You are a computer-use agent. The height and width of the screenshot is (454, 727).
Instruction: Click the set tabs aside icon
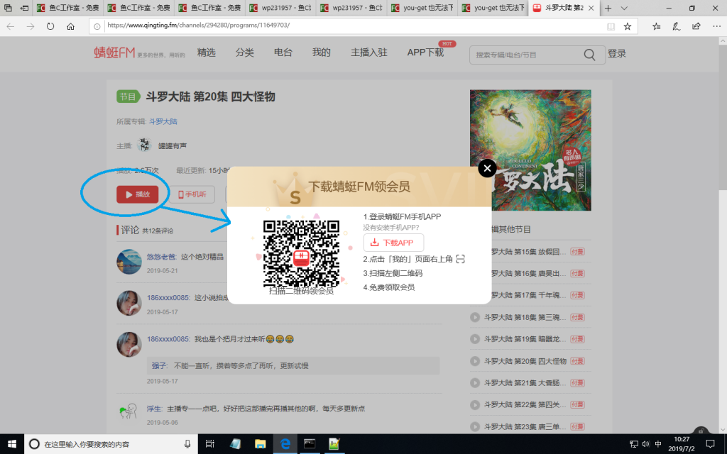tap(24, 8)
